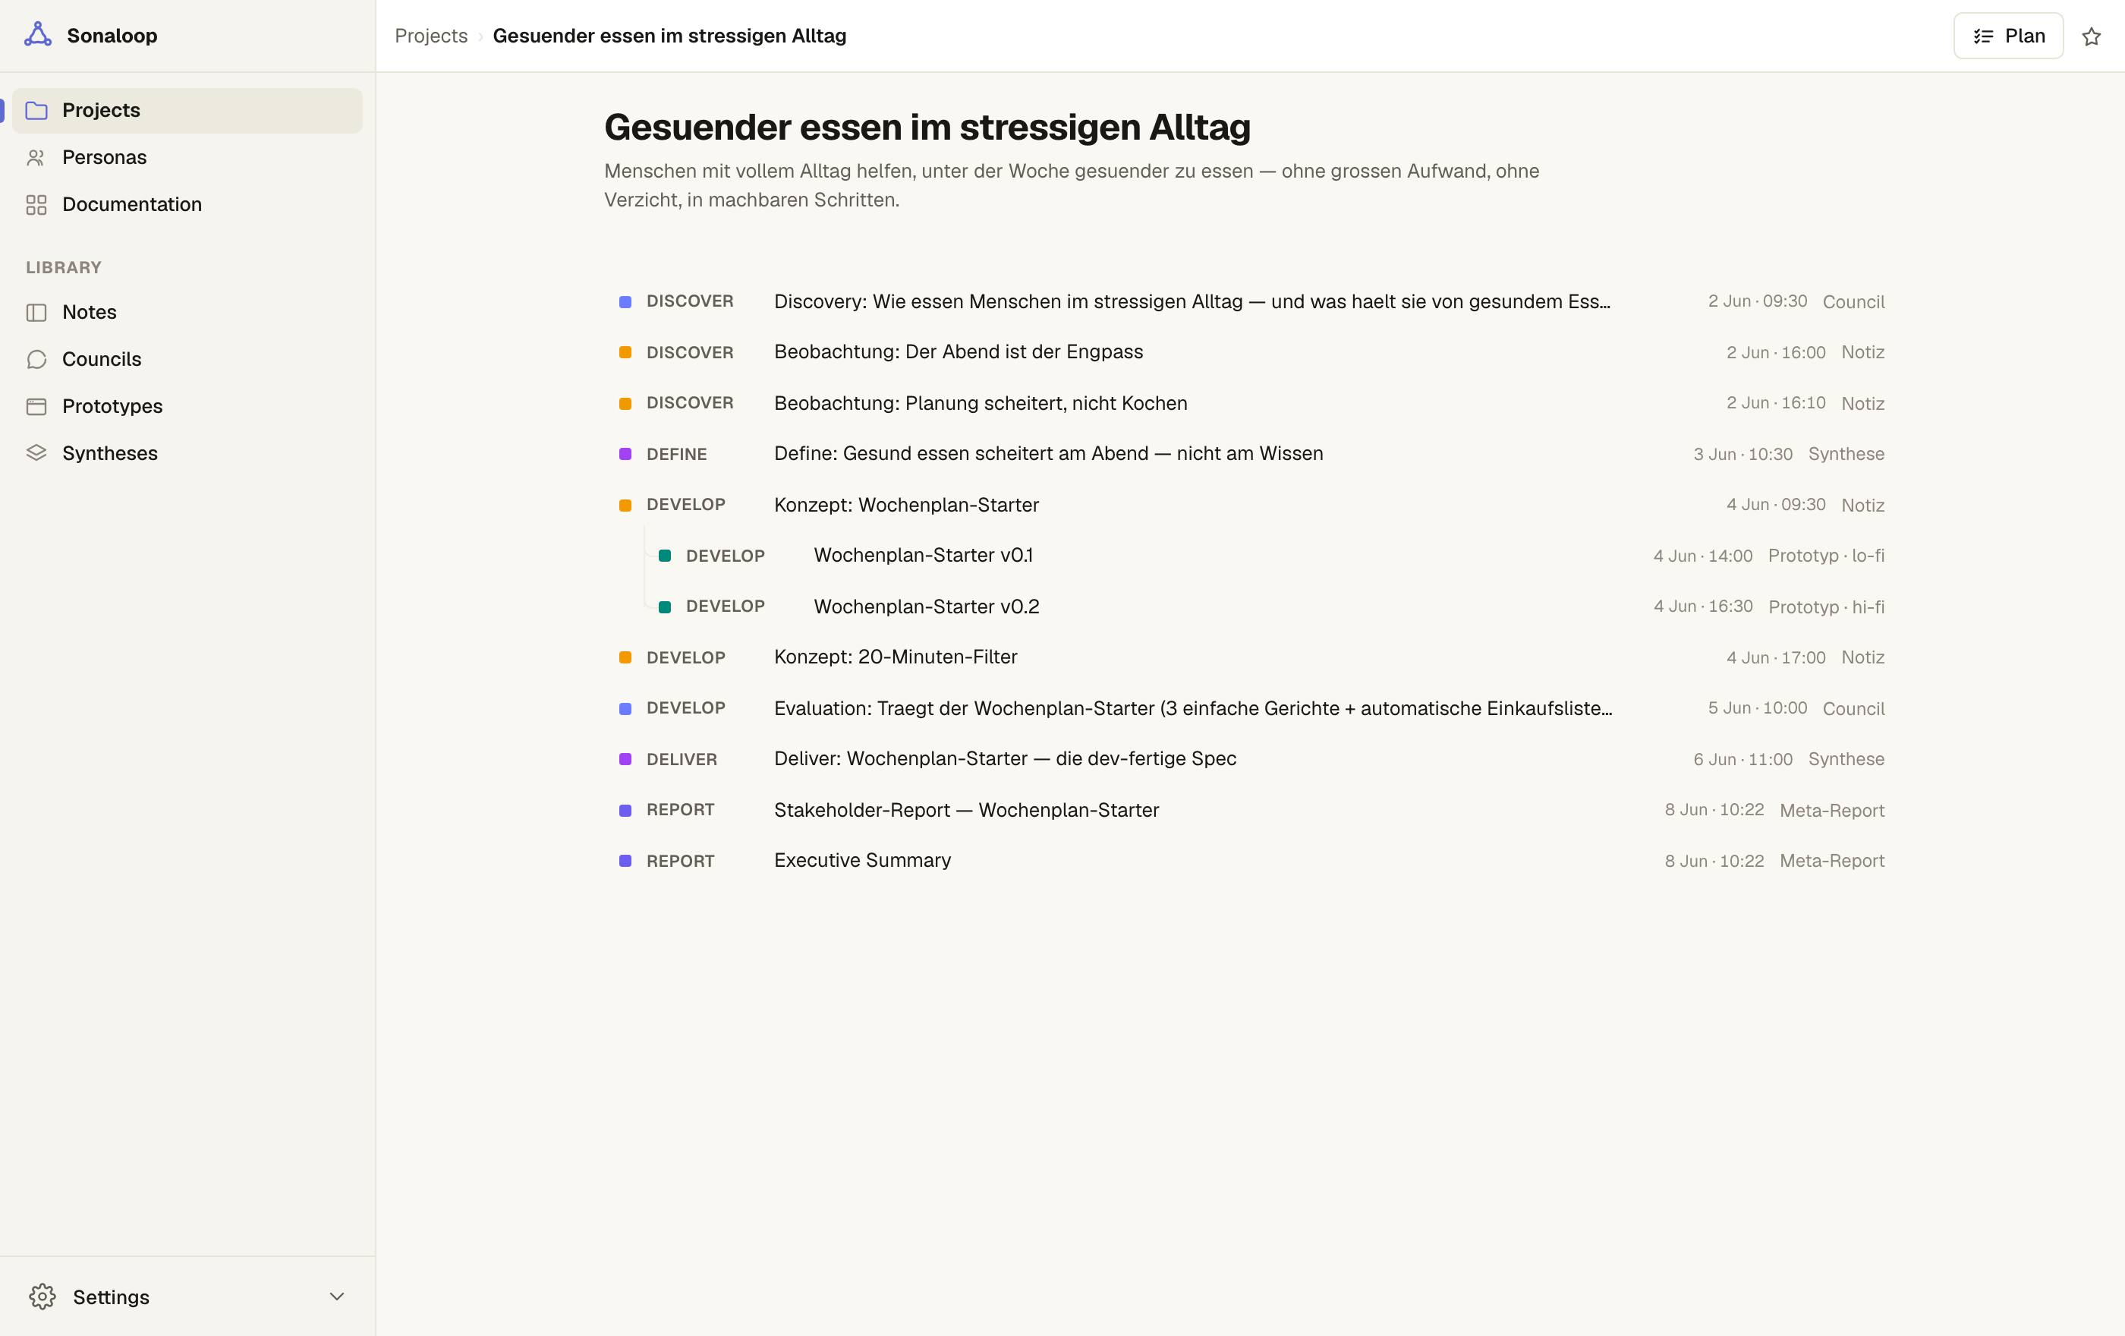Click the Projects folder icon in sidebar
The image size is (2125, 1336).
click(x=36, y=110)
